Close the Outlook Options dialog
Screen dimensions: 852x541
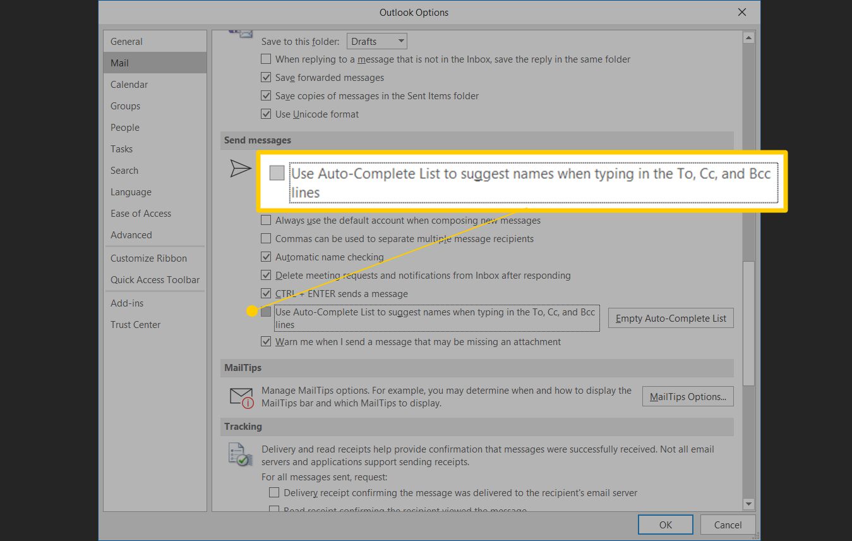pyautogui.click(x=741, y=12)
